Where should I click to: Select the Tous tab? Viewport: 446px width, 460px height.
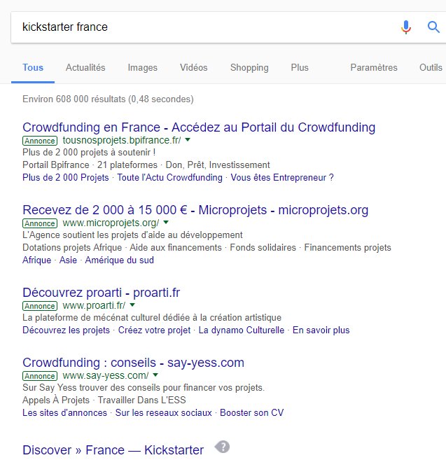point(33,67)
